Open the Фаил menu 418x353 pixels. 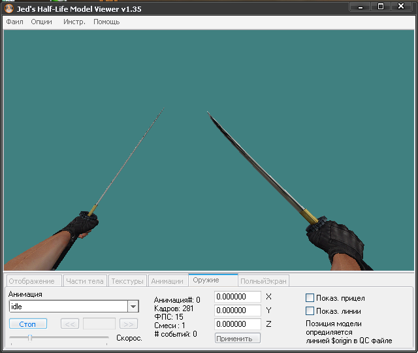point(14,22)
